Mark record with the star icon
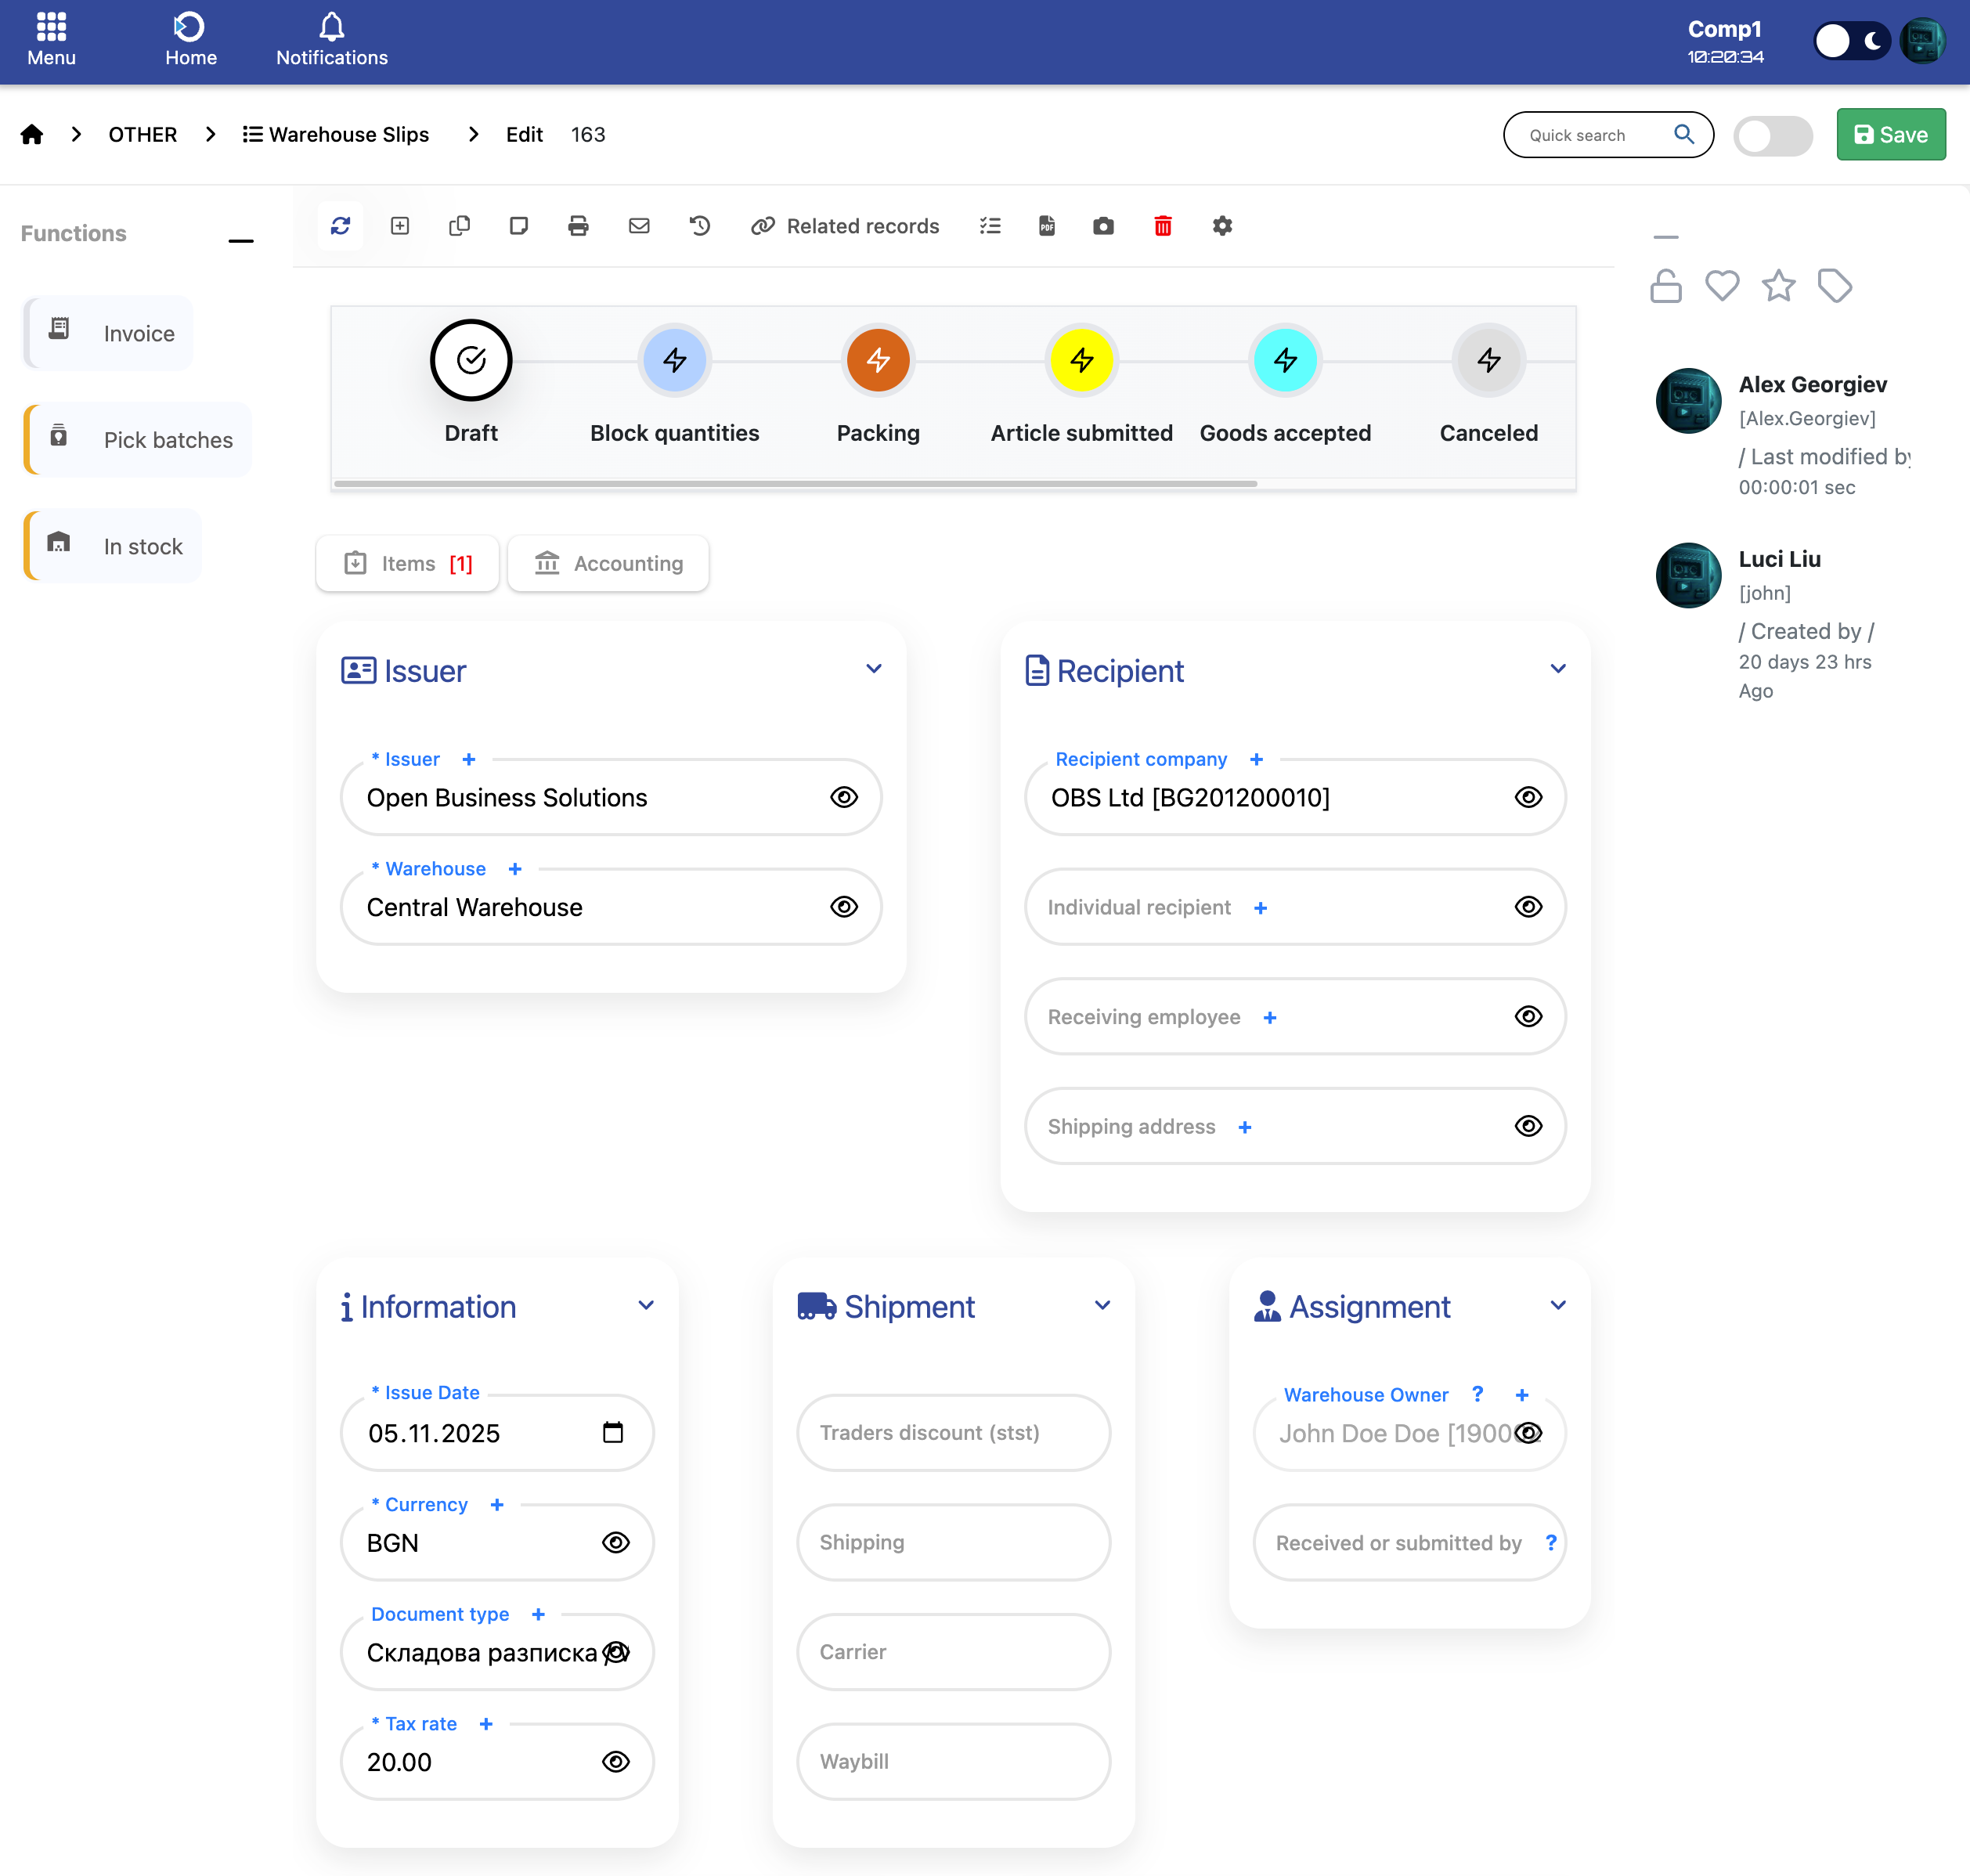The image size is (1970, 1876). pos(1778,287)
